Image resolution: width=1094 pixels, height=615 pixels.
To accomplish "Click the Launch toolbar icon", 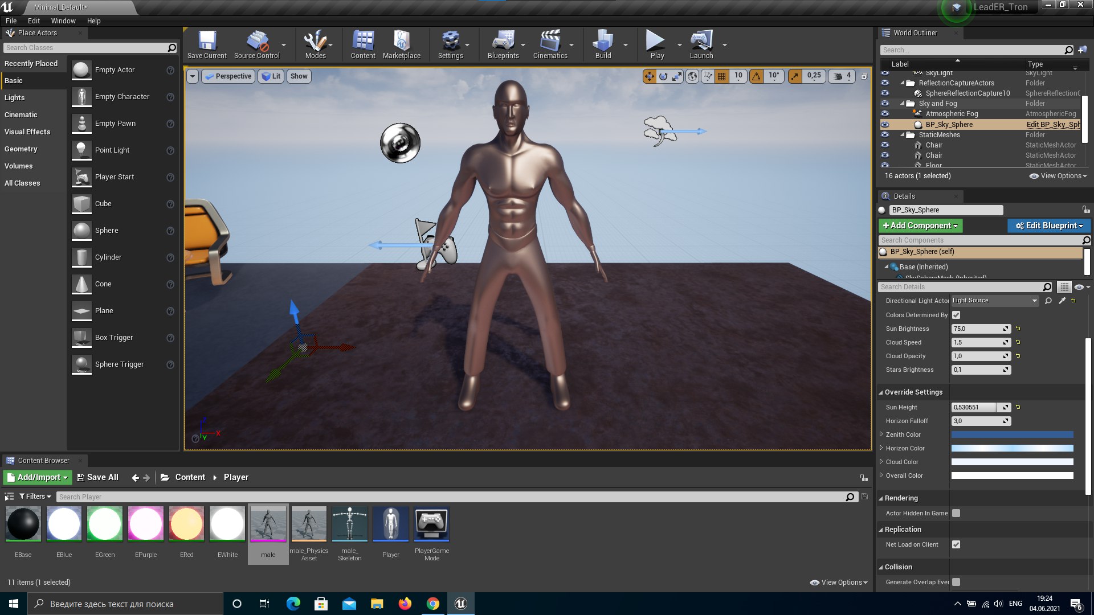I will pyautogui.click(x=701, y=44).
